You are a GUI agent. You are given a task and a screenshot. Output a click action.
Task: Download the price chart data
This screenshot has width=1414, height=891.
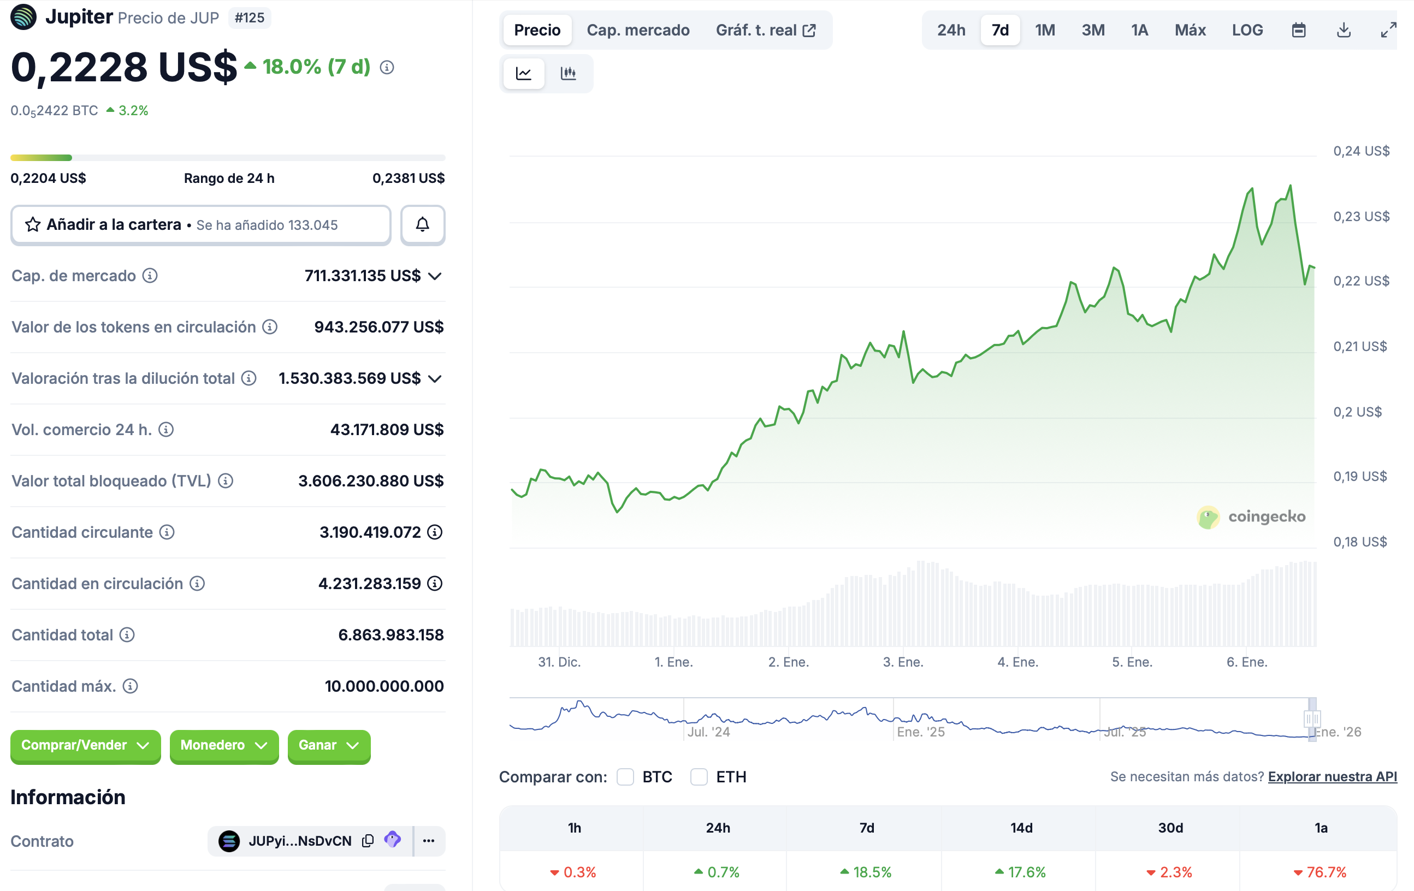[x=1344, y=29]
